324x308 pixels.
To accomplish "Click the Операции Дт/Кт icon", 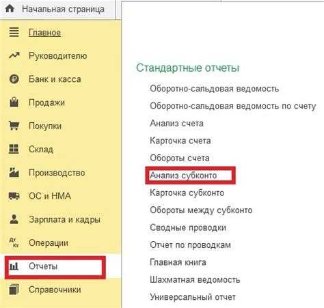I will (14, 242).
